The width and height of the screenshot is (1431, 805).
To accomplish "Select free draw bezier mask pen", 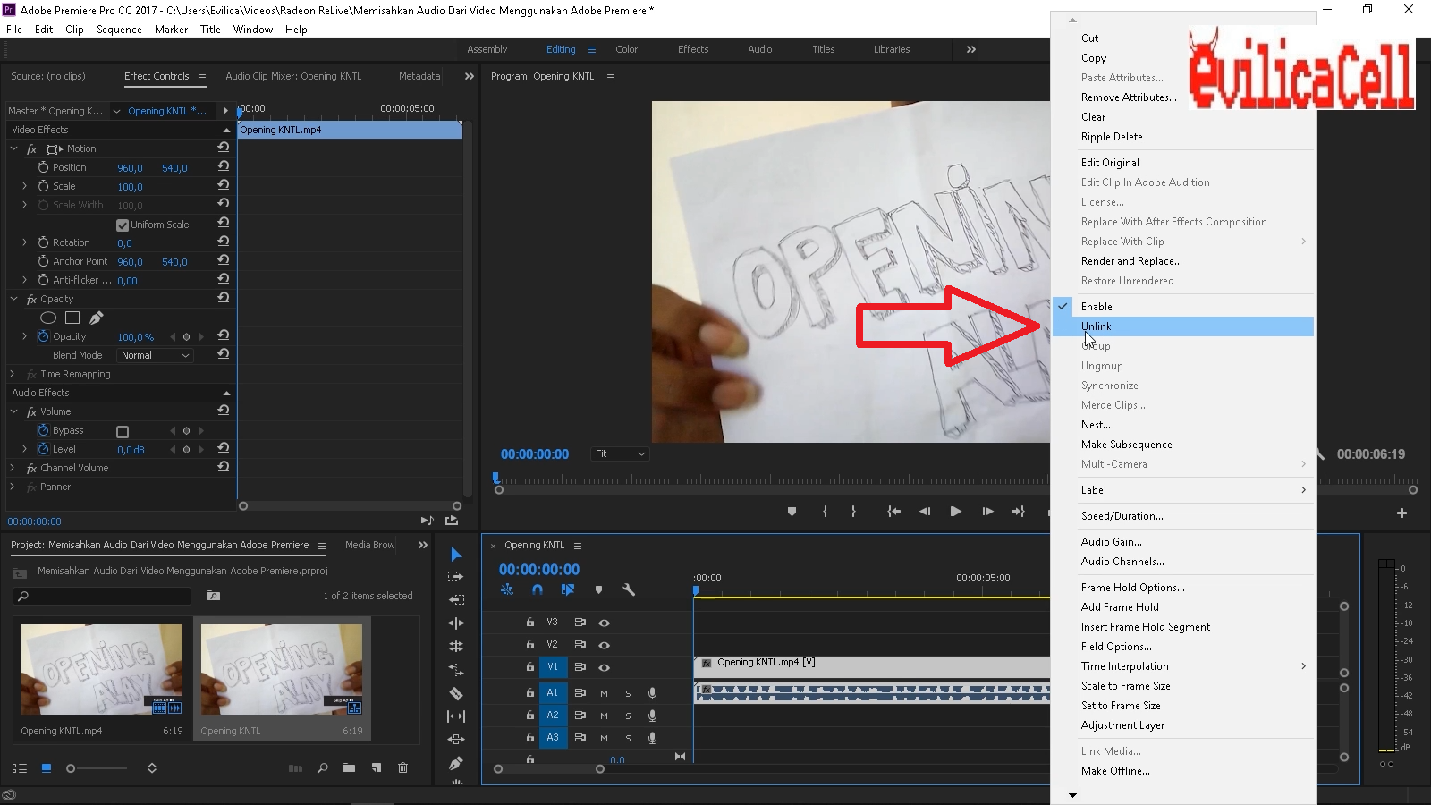I will 96,318.
